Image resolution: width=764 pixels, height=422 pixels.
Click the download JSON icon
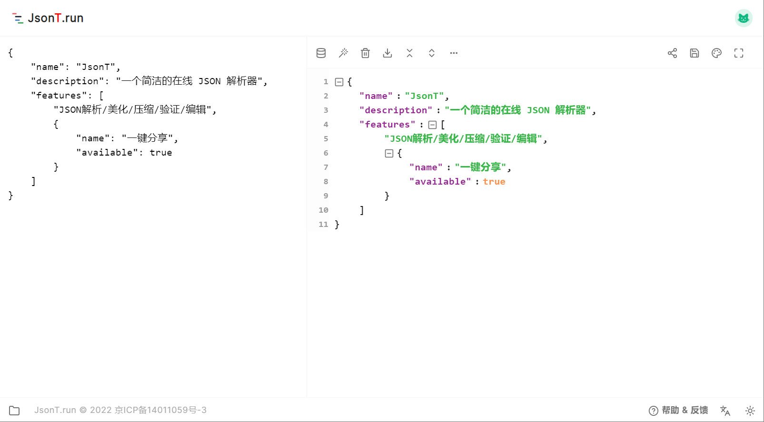[387, 53]
